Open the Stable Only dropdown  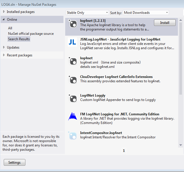click(87, 13)
